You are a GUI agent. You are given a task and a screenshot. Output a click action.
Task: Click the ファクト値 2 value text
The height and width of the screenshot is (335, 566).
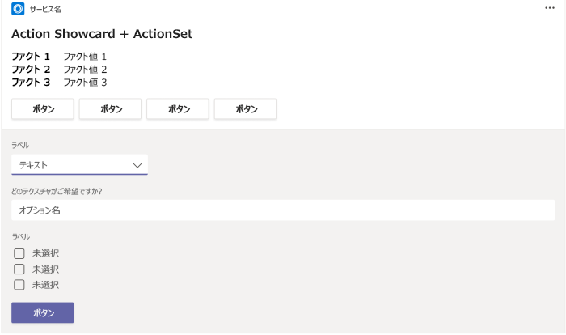pos(85,69)
